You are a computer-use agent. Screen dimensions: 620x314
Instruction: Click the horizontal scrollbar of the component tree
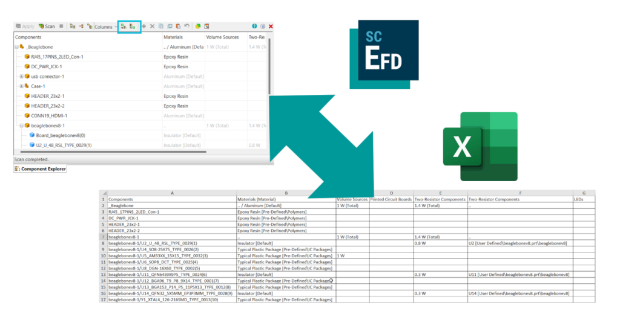(x=113, y=152)
